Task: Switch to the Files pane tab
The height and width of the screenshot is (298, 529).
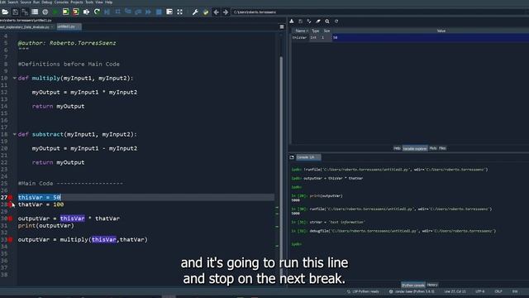Action: point(442,148)
